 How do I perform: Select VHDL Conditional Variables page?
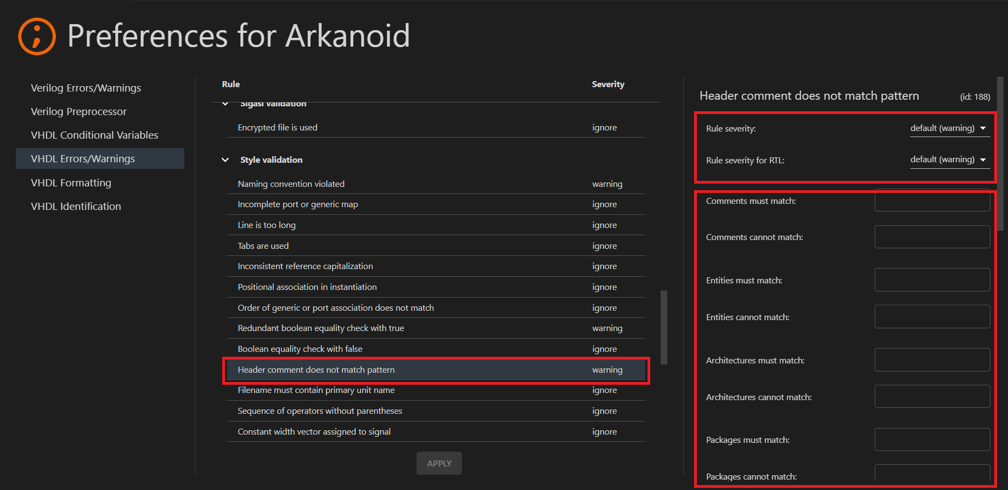(x=94, y=135)
